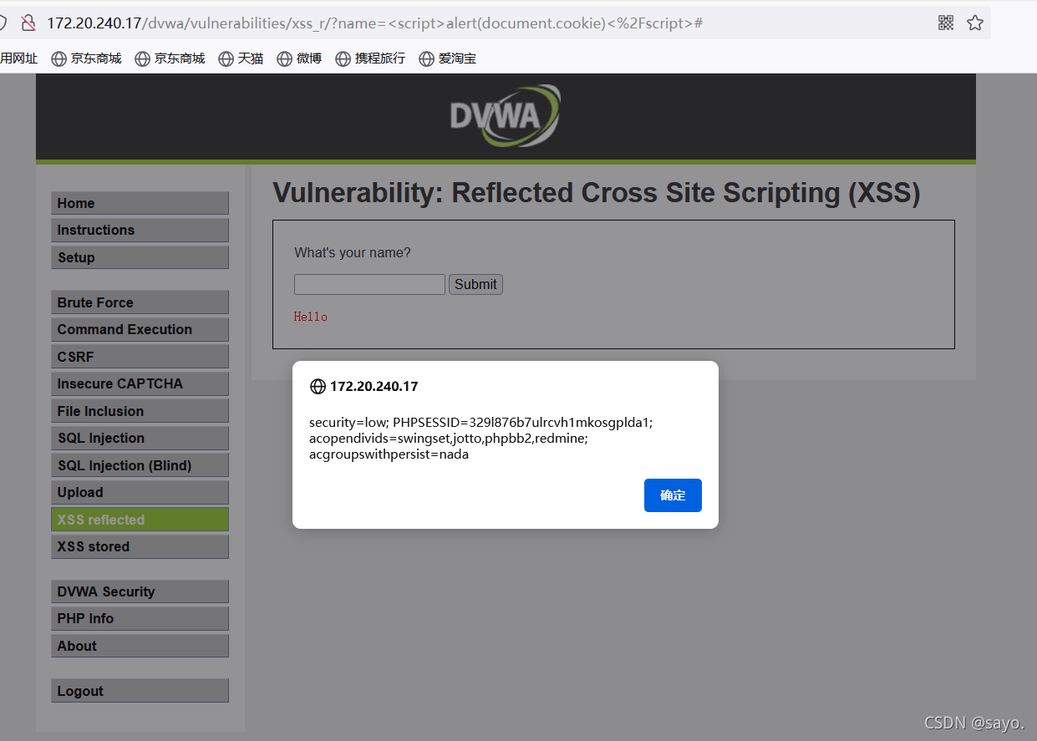Screen dimensions: 1037x741
Task: Click the DVWA logo in header
Action: pyautogui.click(x=505, y=115)
